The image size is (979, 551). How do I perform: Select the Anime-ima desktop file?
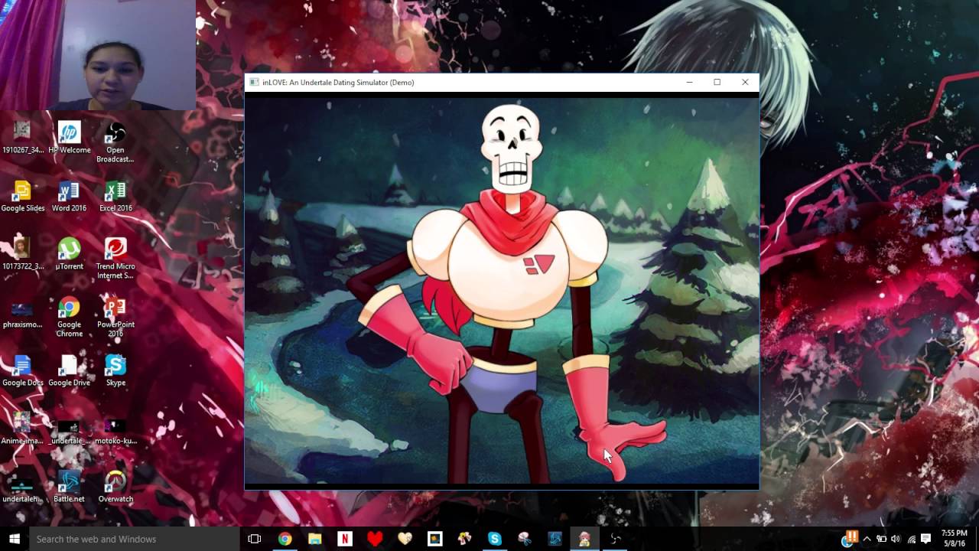(x=23, y=429)
